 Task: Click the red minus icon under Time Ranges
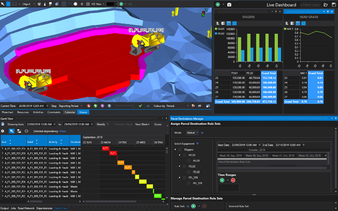click(233, 180)
